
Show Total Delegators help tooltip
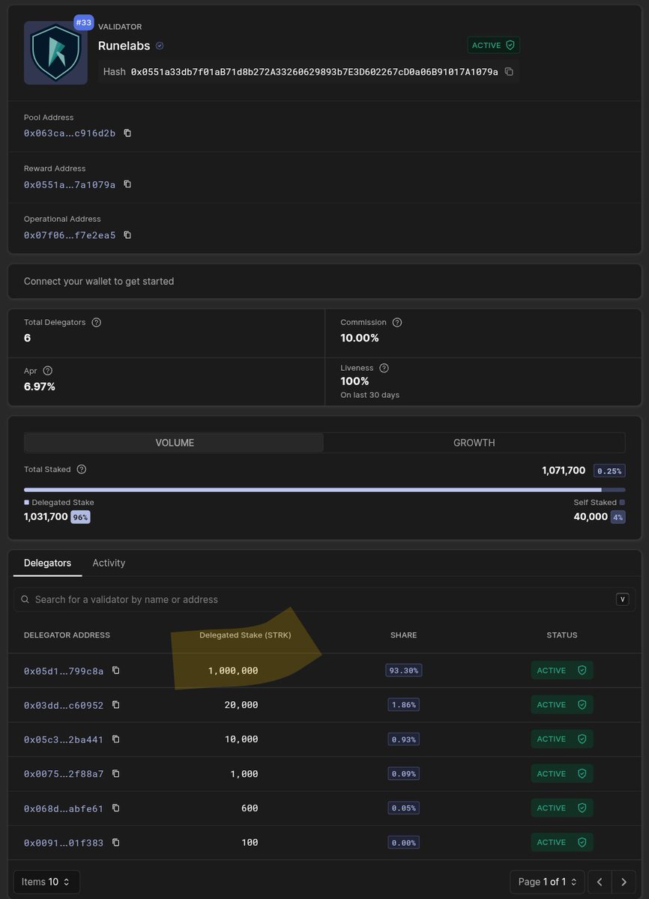(x=96, y=322)
